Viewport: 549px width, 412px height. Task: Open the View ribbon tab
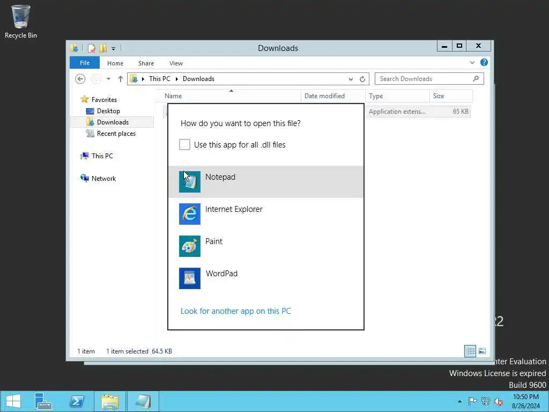pos(176,63)
